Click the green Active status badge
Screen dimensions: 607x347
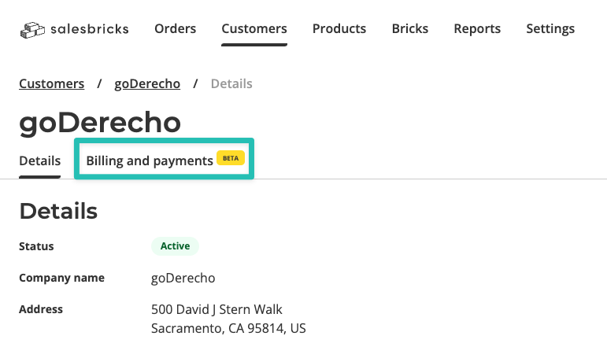(175, 246)
